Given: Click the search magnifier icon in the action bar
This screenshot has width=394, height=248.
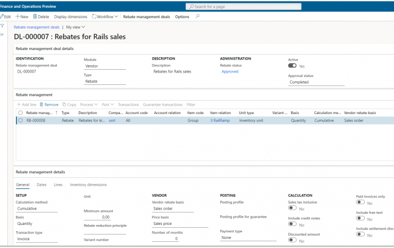Looking at the screenshot, I should coord(198,16).
